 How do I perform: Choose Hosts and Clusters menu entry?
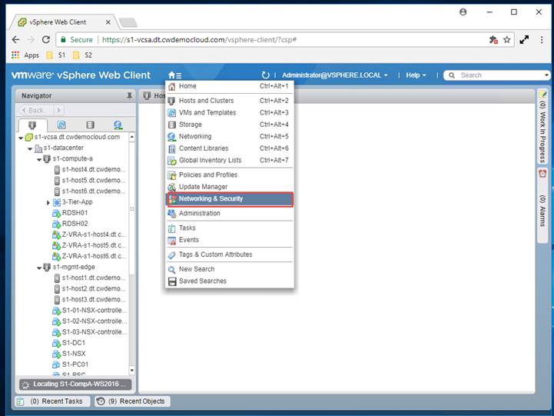[x=230, y=101]
